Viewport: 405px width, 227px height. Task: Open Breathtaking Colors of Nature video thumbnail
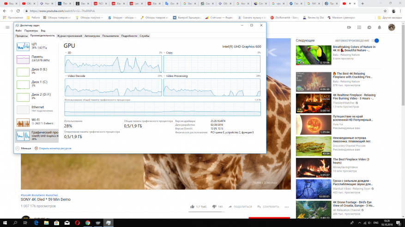pyautogui.click(x=313, y=55)
